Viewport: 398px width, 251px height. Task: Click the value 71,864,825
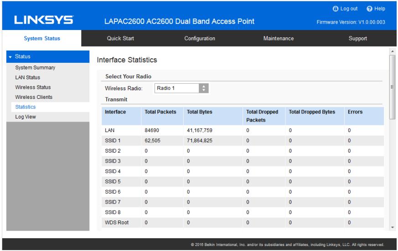(x=200, y=140)
